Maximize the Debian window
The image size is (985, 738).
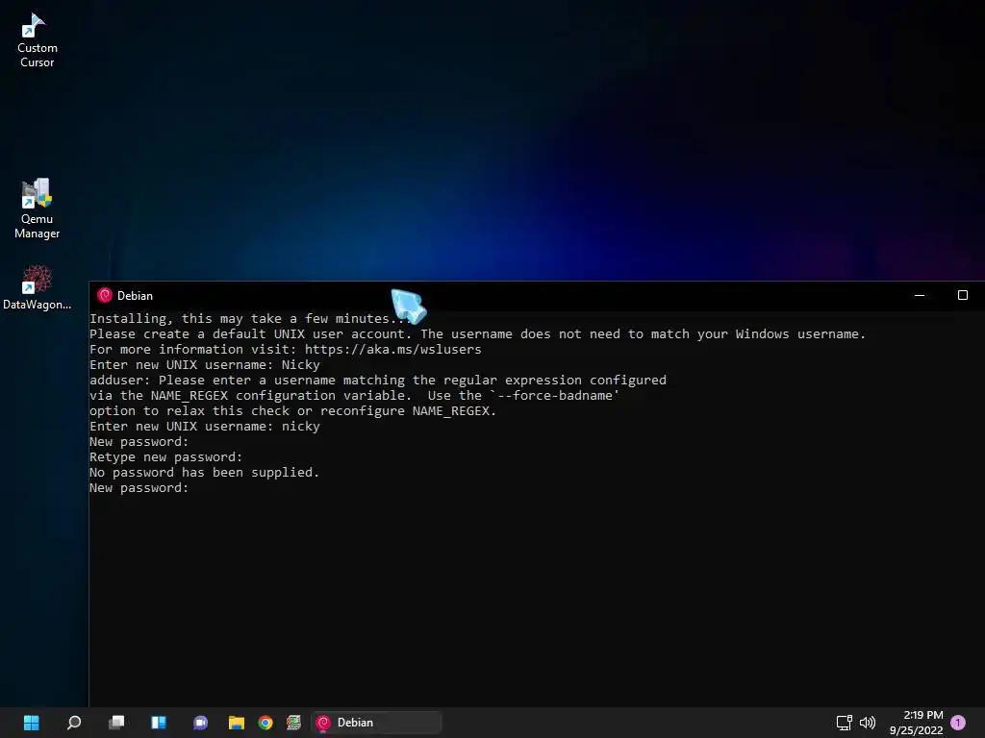click(962, 296)
